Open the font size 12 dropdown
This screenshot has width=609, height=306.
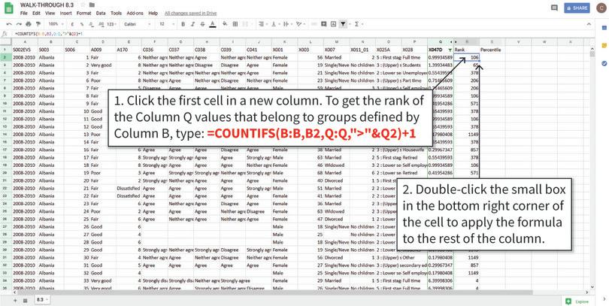click(x=167, y=24)
